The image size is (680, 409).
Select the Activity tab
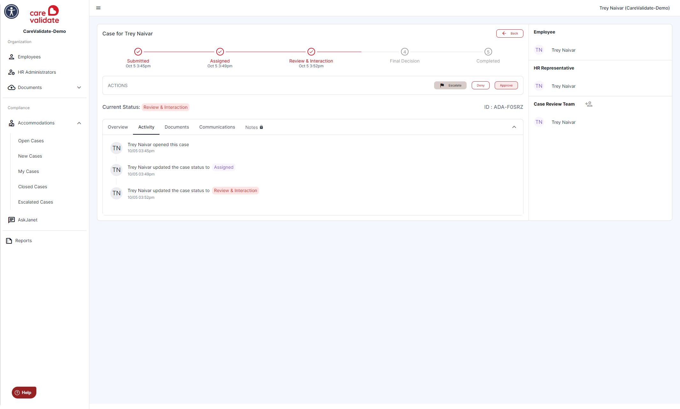click(146, 127)
